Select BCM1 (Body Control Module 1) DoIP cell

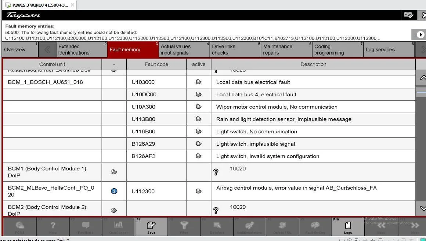pos(52,172)
